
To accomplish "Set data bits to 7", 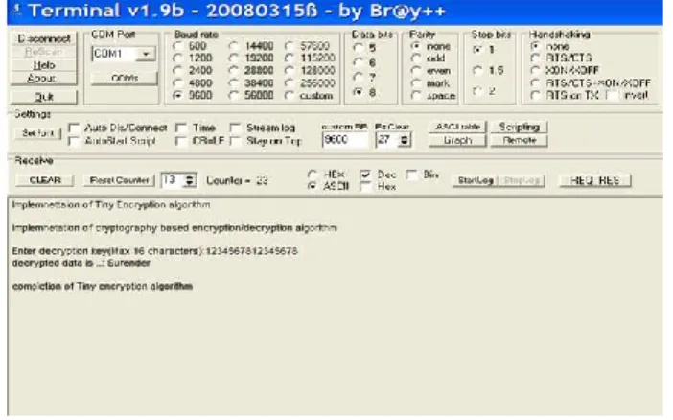I will [x=358, y=78].
